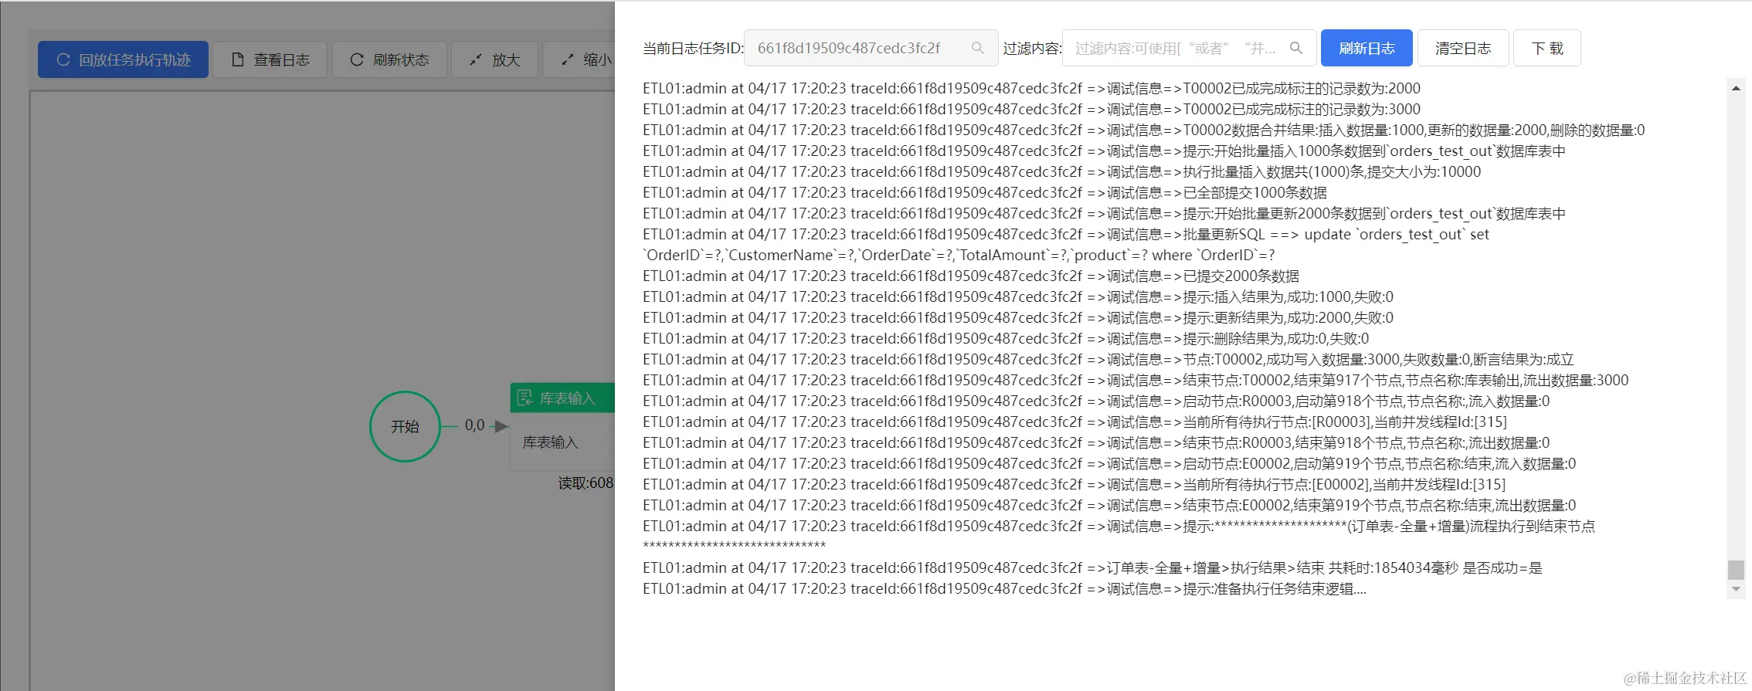1752x691 pixels.
Task: Click log line '当前所有待执行节点:[E00002]'
Action: (1074, 484)
